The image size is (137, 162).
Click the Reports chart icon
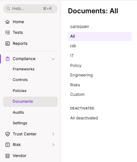[x=8, y=44]
